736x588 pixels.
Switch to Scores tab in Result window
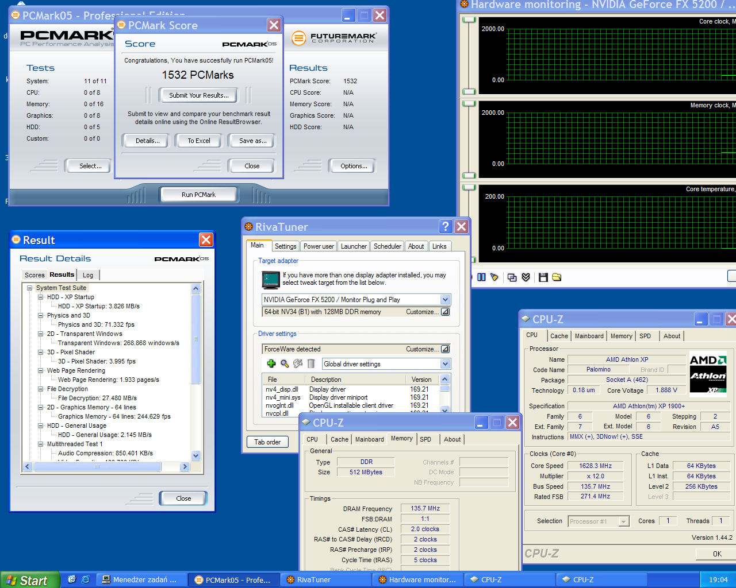(x=34, y=275)
